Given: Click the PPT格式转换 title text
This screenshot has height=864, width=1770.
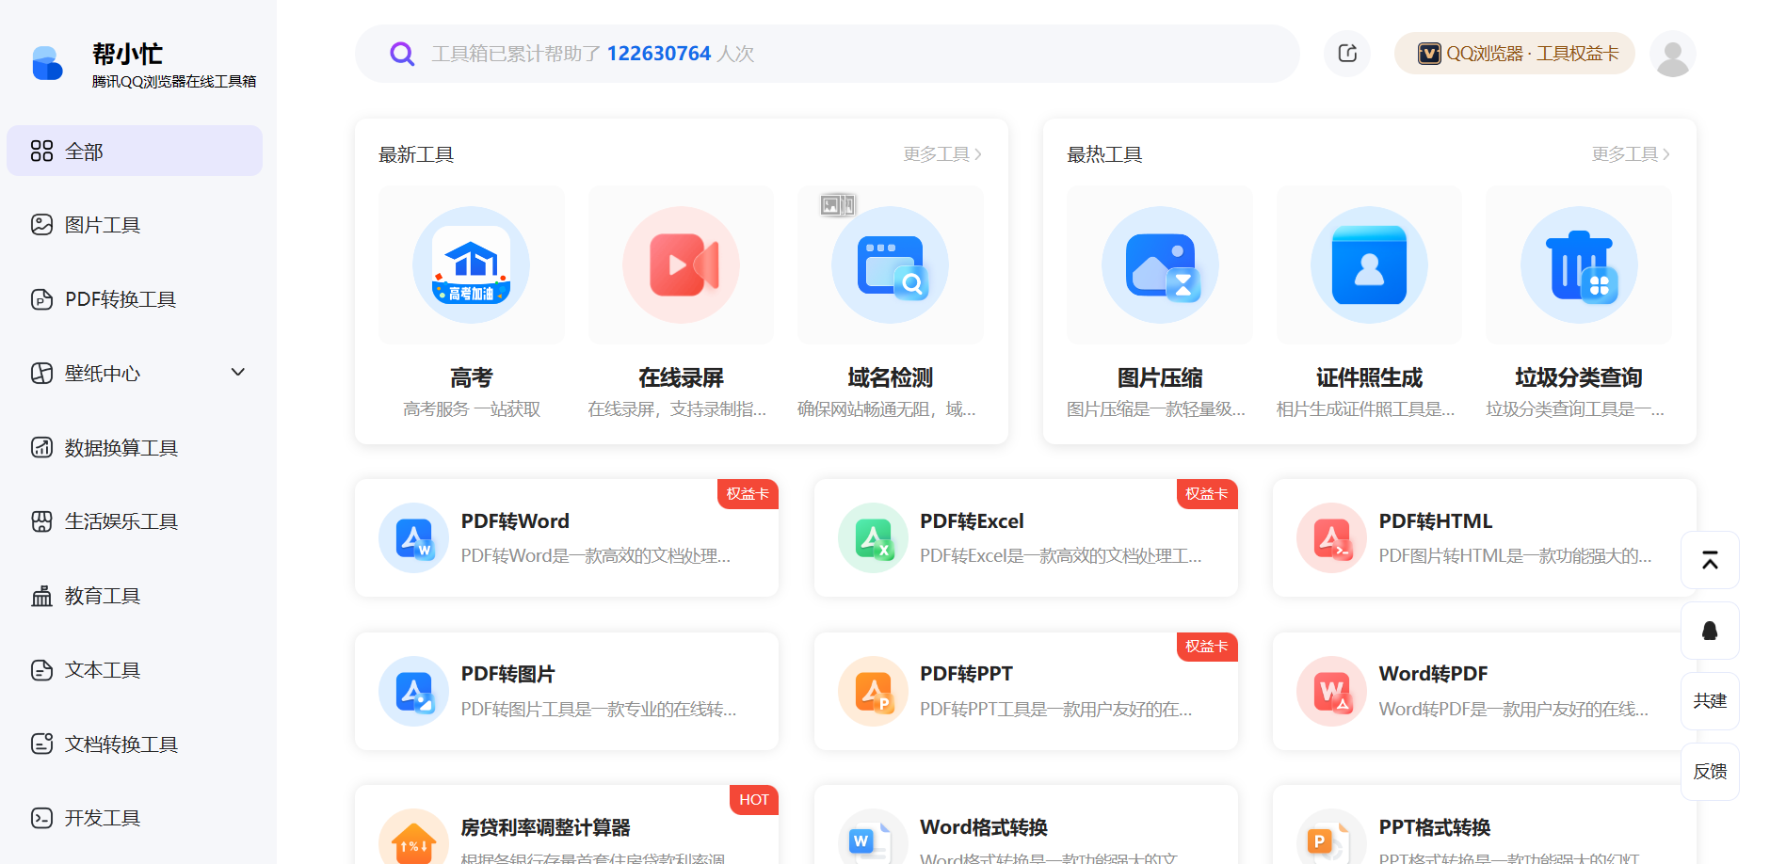Looking at the screenshot, I should pyautogui.click(x=1435, y=827).
